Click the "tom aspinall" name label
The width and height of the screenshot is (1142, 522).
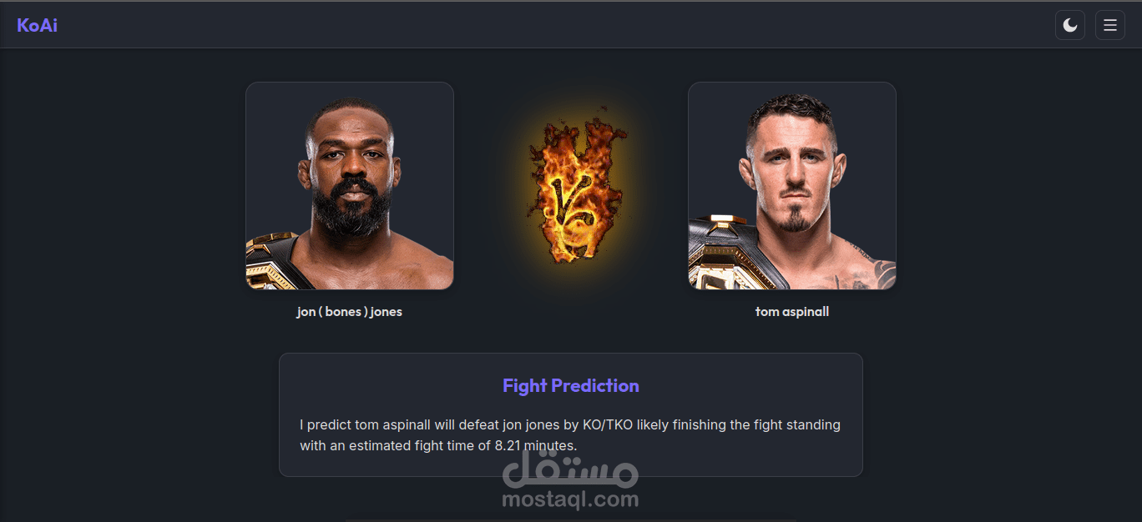(x=792, y=312)
